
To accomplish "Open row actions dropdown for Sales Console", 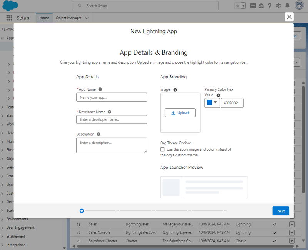I will point(292,233).
